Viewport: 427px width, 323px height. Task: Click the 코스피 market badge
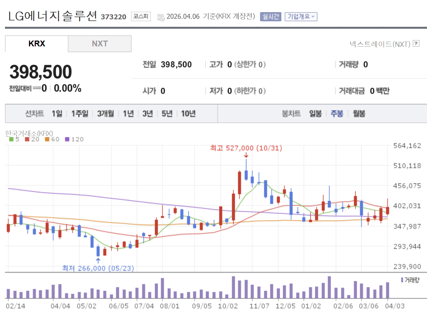tap(141, 16)
